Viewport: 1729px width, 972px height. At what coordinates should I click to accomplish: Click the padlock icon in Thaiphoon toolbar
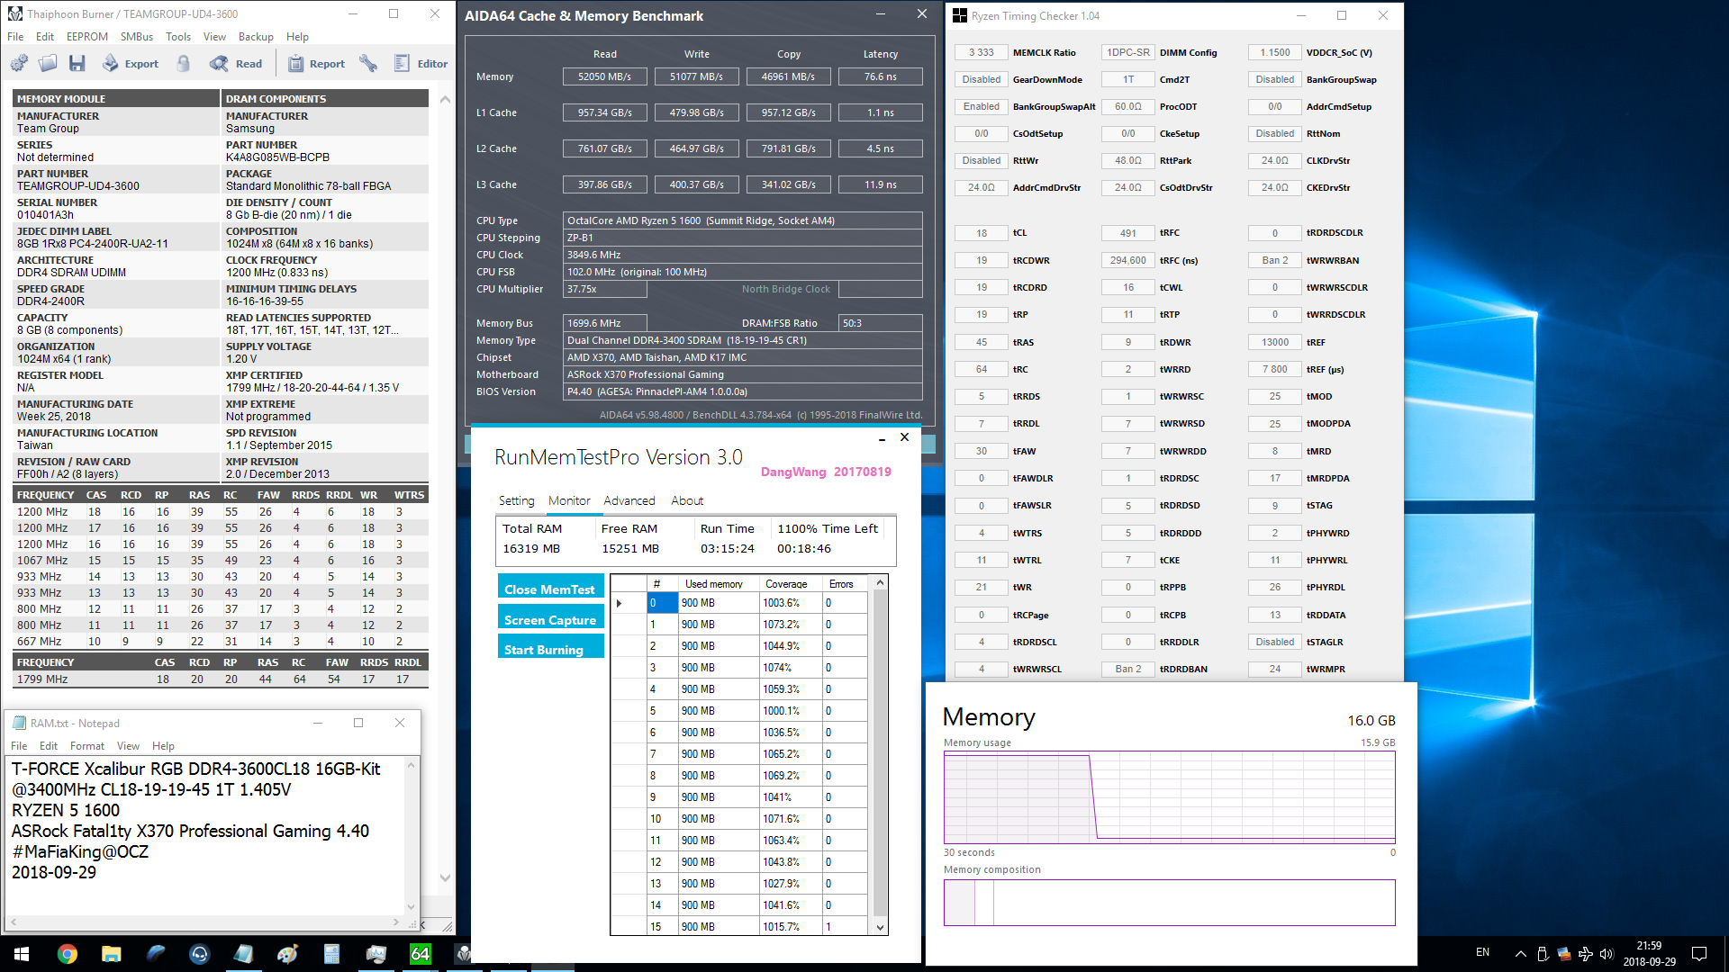pyautogui.click(x=184, y=63)
